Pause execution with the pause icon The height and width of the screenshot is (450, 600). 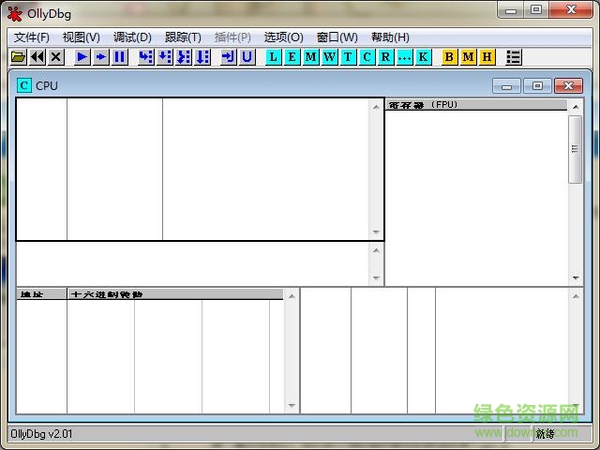(120, 57)
